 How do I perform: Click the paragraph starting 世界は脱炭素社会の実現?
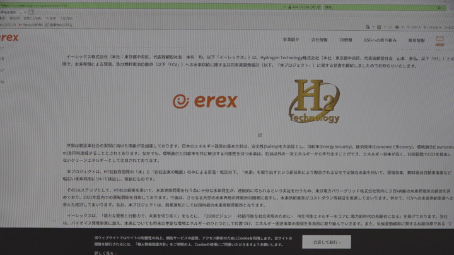click(x=258, y=153)
